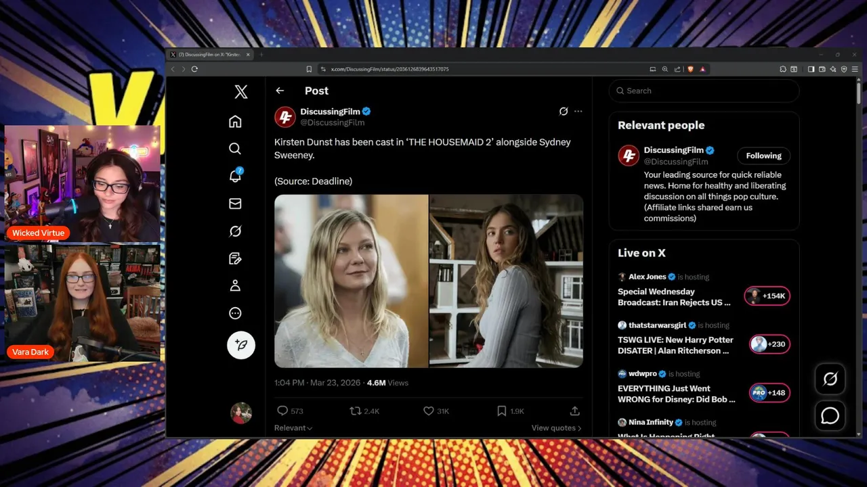
Task: Join thatstarwarsgirl +230 listeners badge
Action: point(769,344)
